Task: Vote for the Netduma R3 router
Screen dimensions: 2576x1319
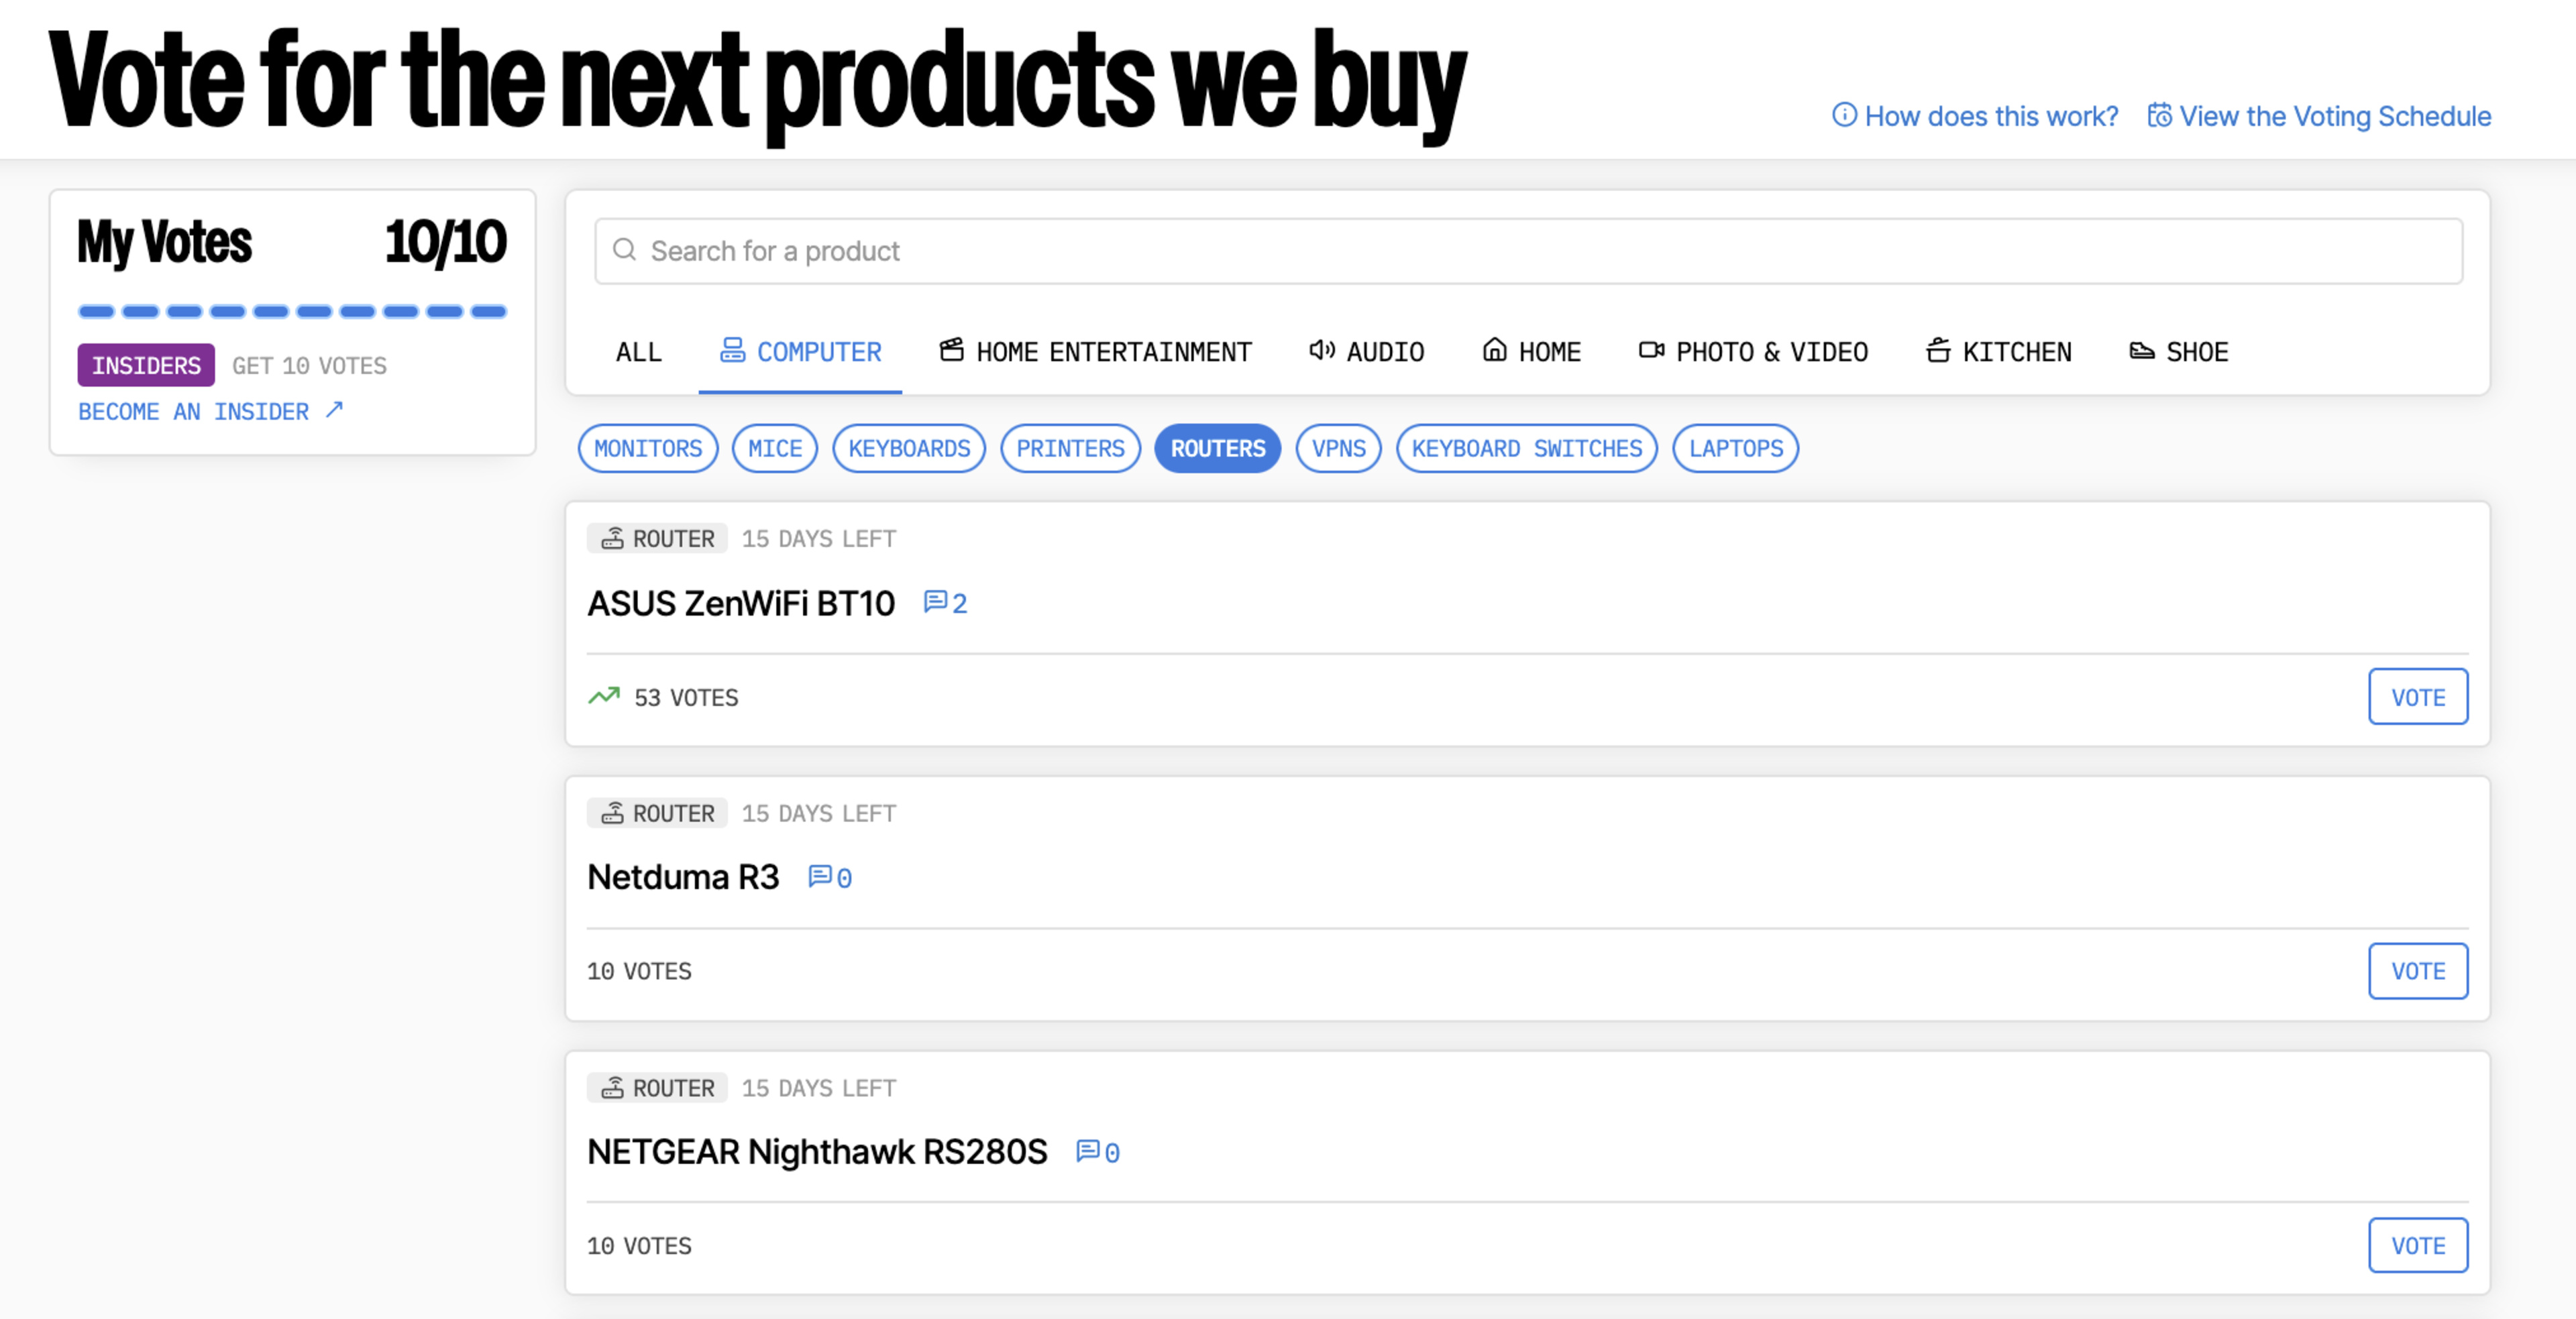Action: click(x=2417, y=970)
